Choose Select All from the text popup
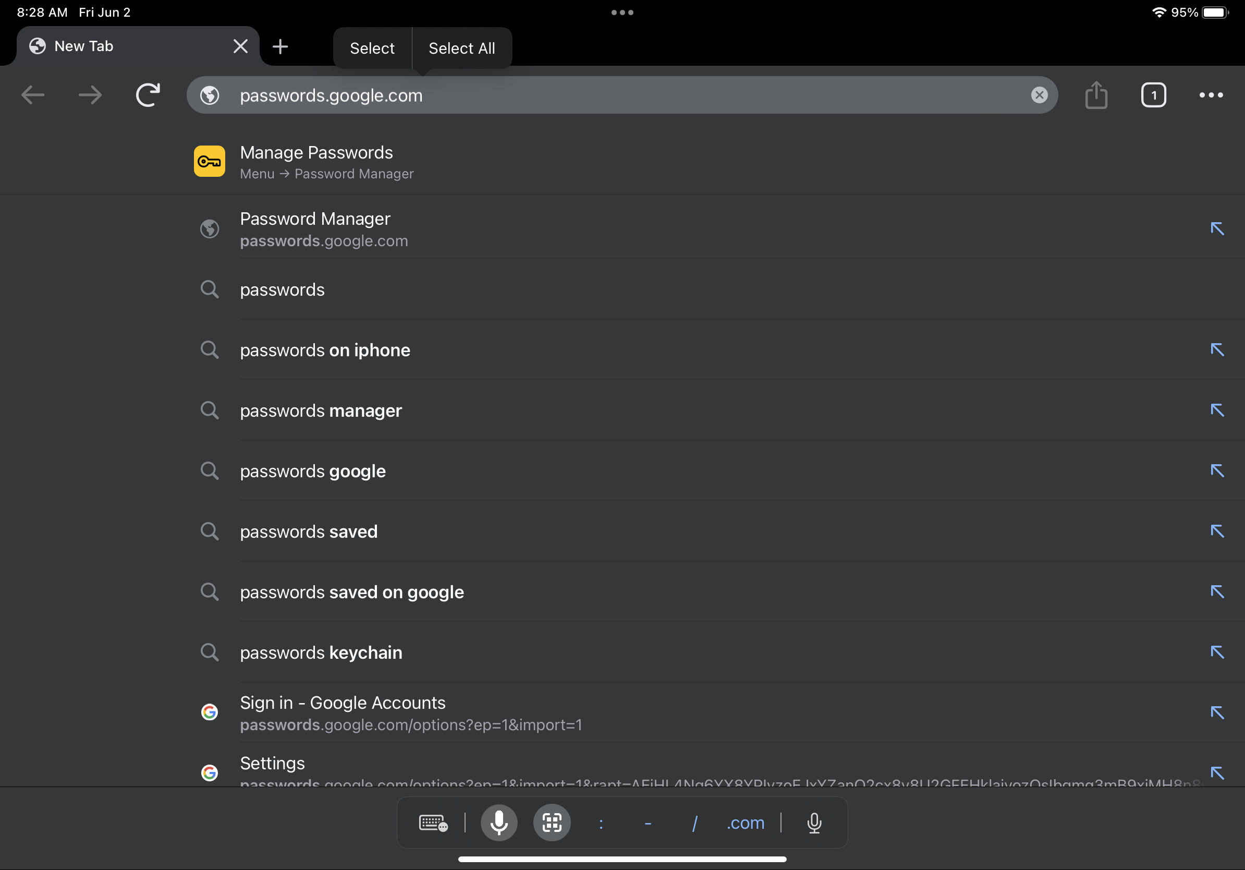1245x870 pixels. click(462, 49)
